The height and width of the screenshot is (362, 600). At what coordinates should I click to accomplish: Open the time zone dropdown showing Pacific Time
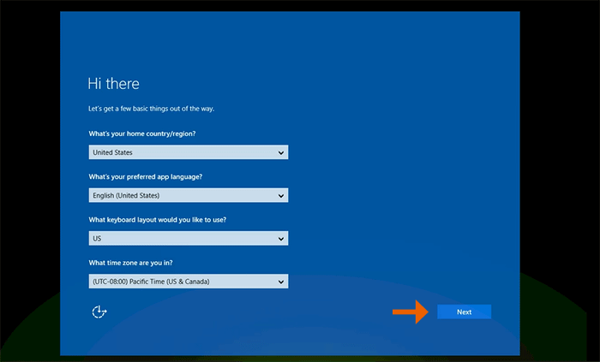click(x=189, y=282)
